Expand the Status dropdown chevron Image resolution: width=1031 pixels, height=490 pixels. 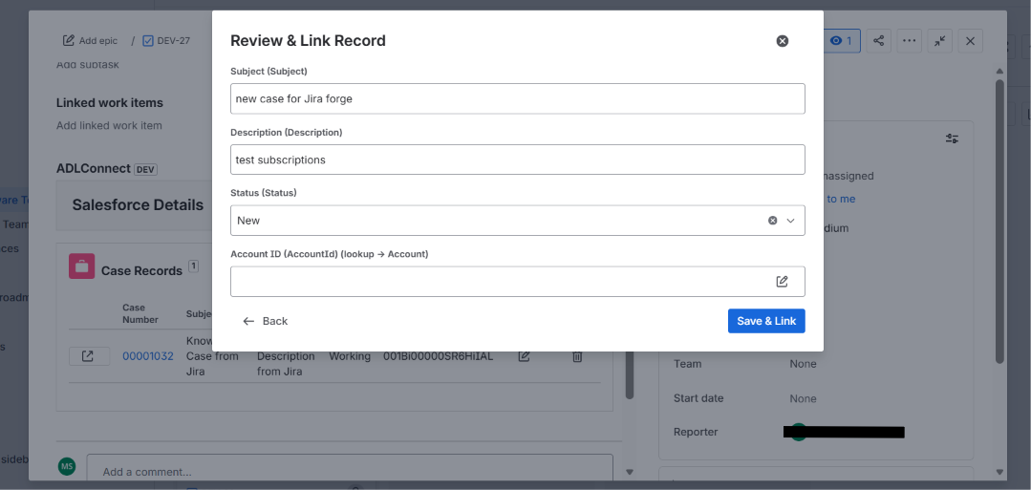[x=791, y=221]
